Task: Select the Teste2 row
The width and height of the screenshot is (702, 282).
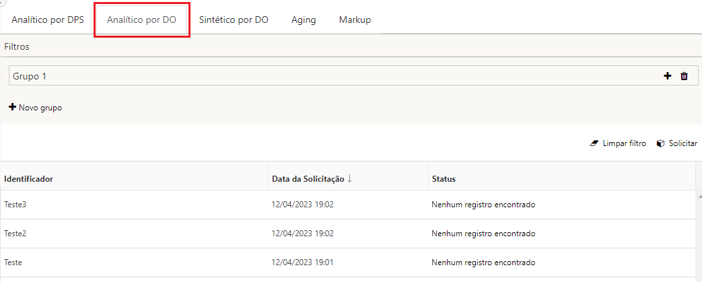Action: (15, 234)
